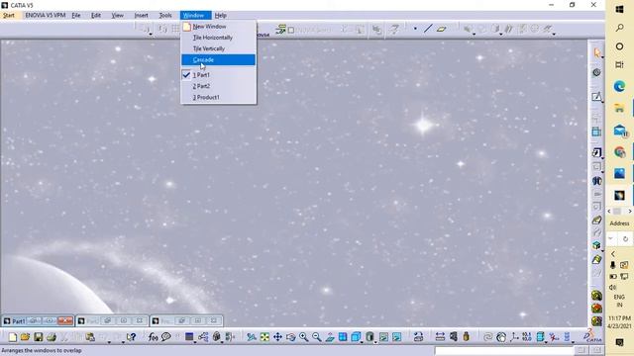Restore the Part1 minimized window

(34, 320)
